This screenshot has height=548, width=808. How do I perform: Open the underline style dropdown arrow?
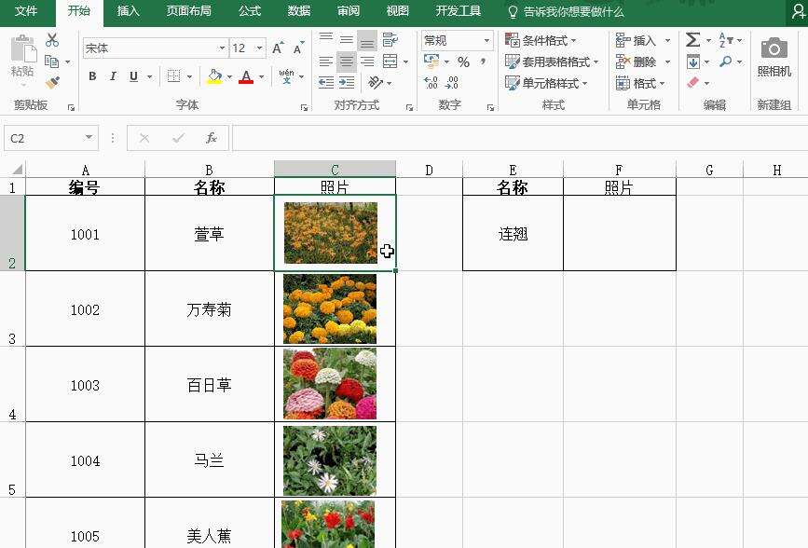(x=149, y=76)
